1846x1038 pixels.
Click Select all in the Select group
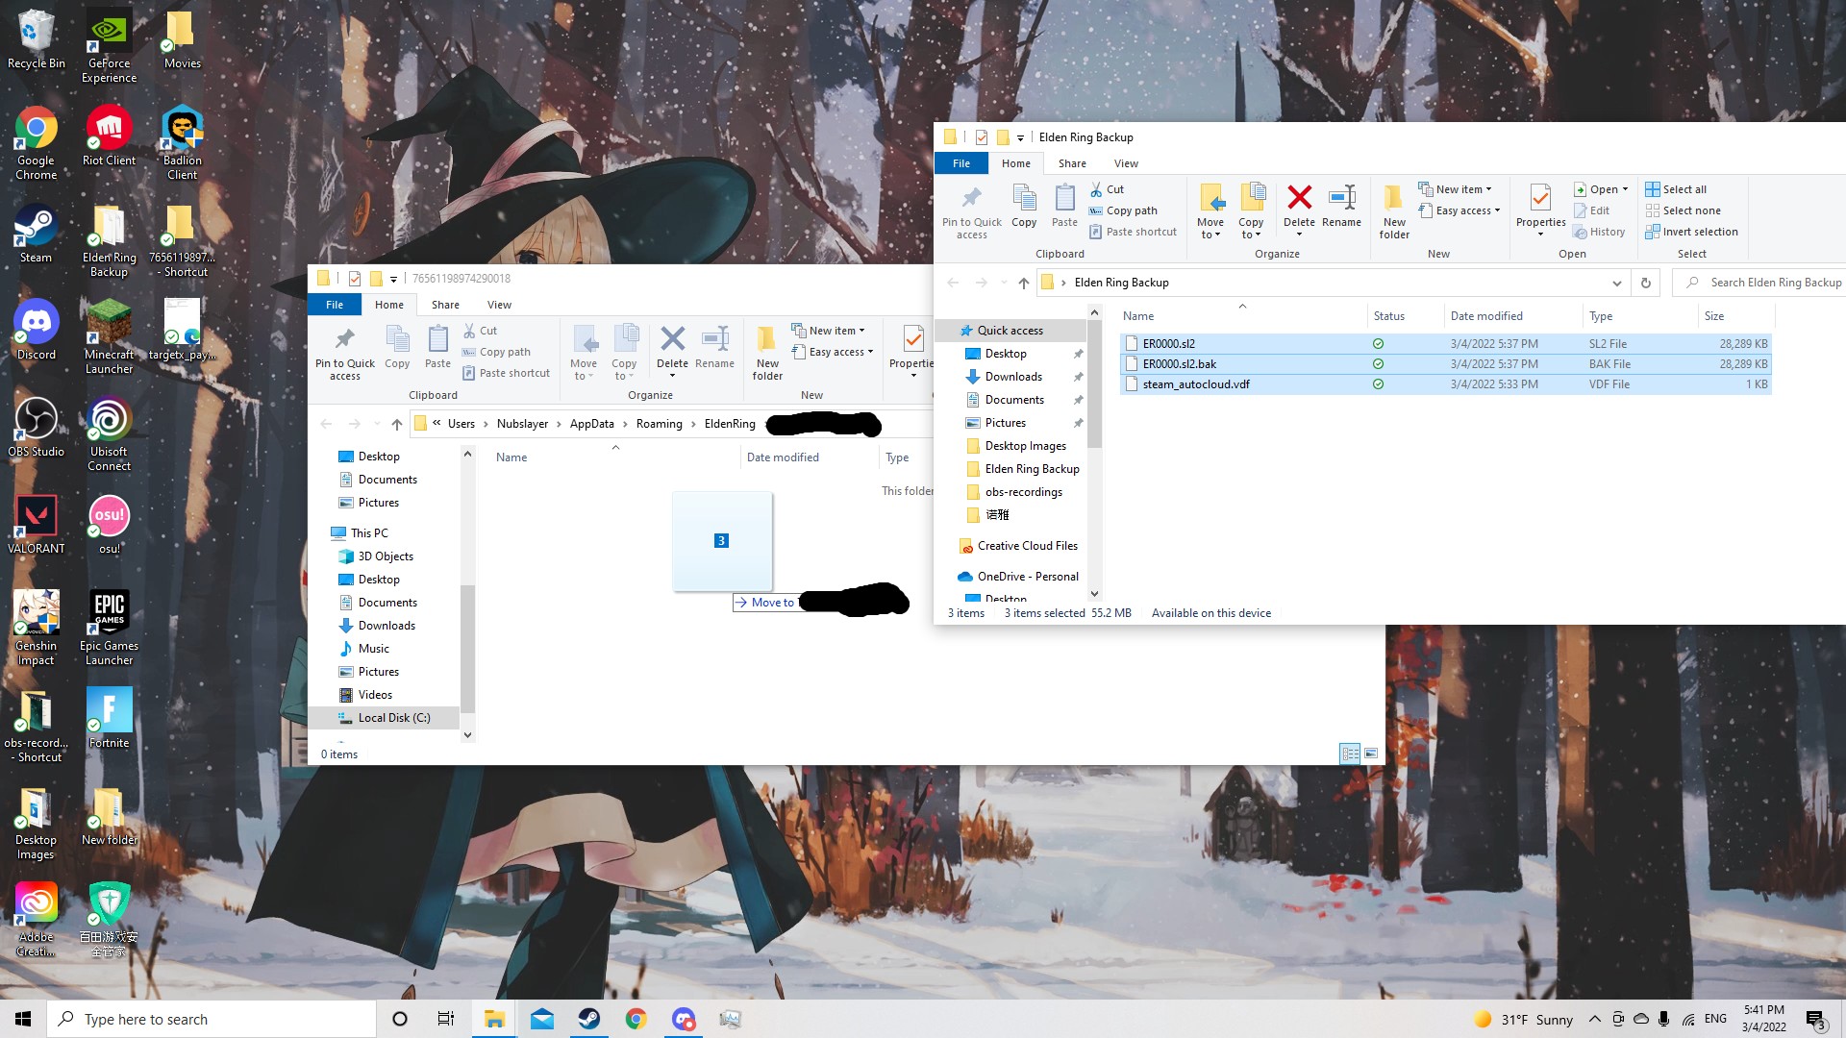coord(1684,189)
